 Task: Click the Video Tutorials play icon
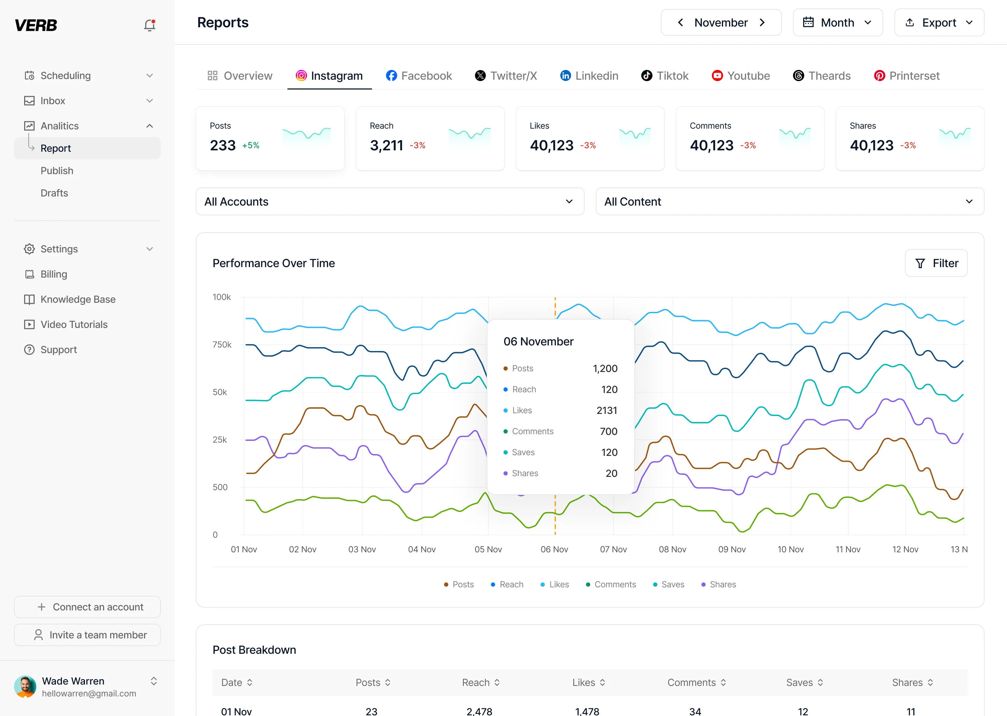[29, 324]
